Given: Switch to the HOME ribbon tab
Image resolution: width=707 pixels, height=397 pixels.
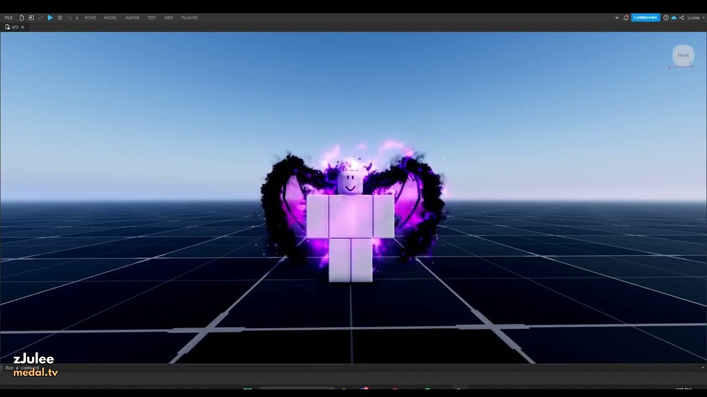Looking at the screenshot, I should pos(90,18).
